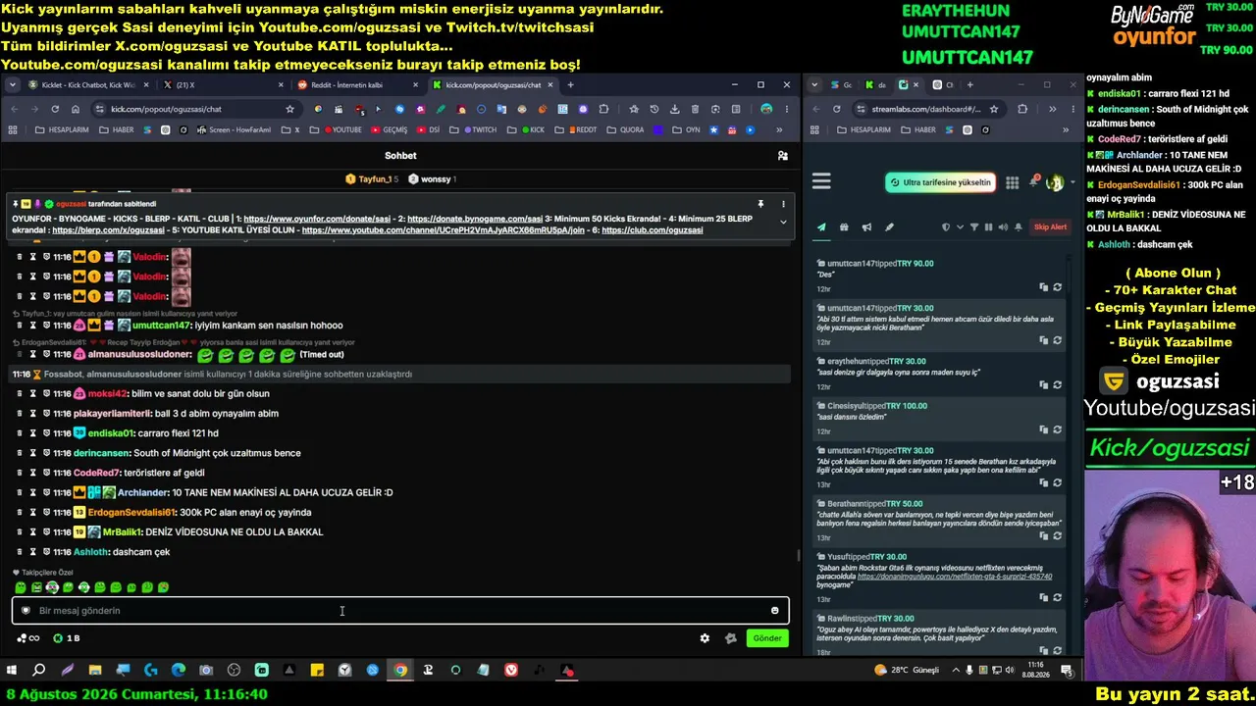1256x706 pixels.
Task: Open the Streamlabs event filter funnel
Action: point(974,227)
